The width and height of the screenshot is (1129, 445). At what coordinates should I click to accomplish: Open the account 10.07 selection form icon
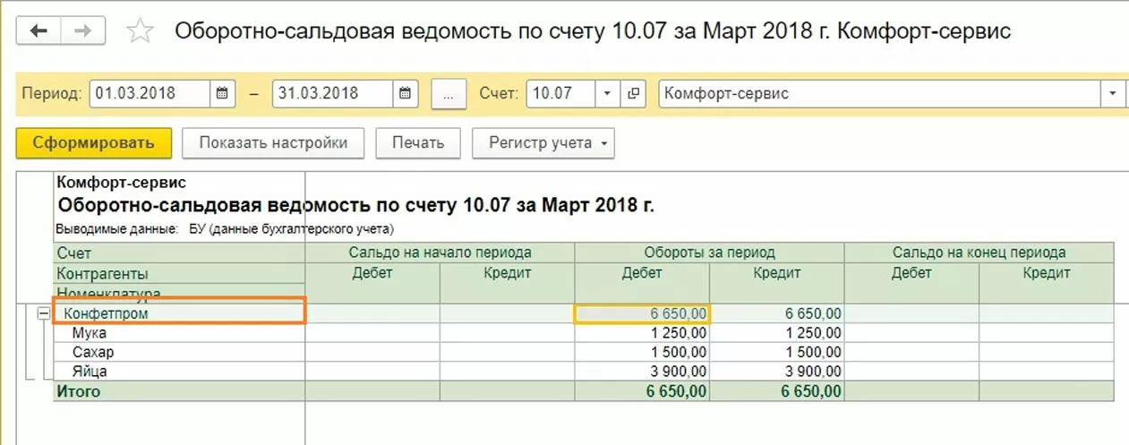pyautogui.click(x=634, y=93)
